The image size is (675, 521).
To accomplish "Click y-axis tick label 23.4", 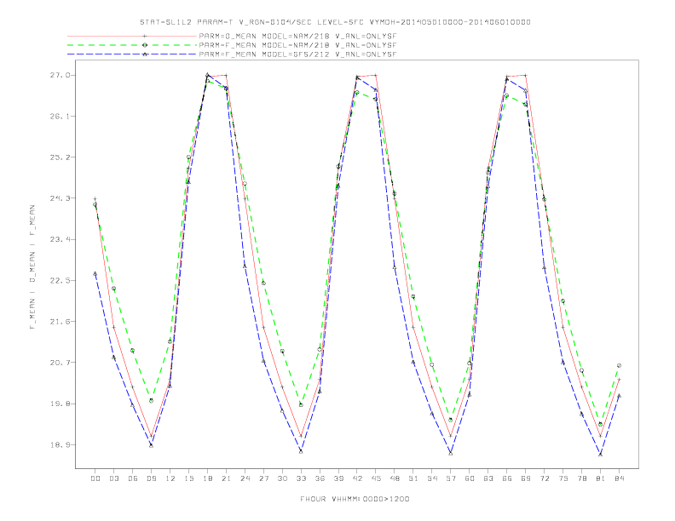I will tap(60, 239).
